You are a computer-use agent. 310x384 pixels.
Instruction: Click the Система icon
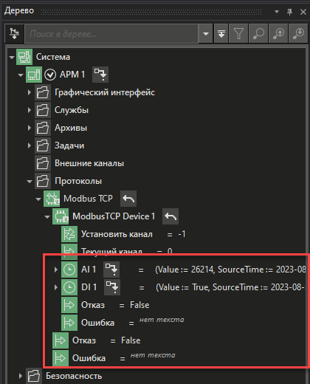24,57
